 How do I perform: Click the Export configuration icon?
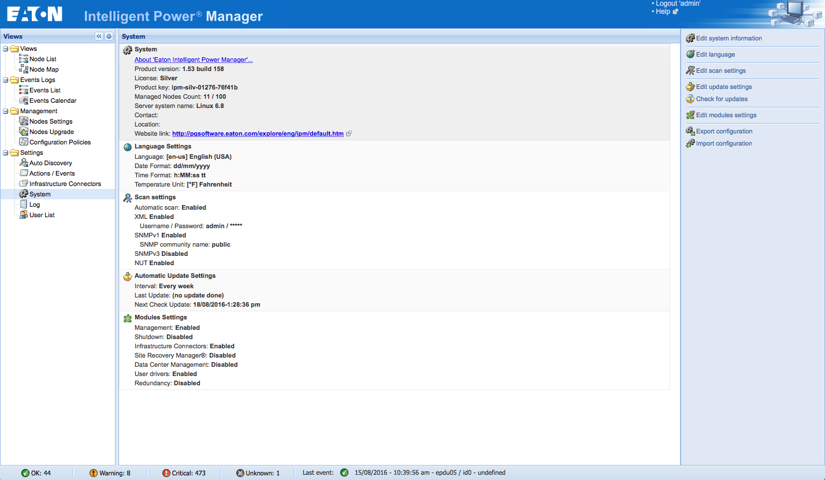[x=690, y=131]
